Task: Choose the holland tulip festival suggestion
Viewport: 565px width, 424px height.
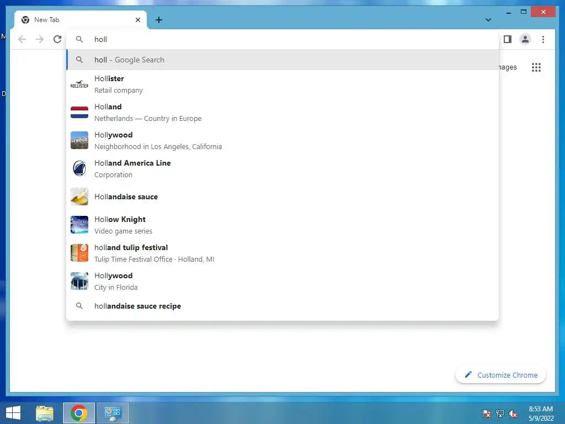Action: point(282,253)
